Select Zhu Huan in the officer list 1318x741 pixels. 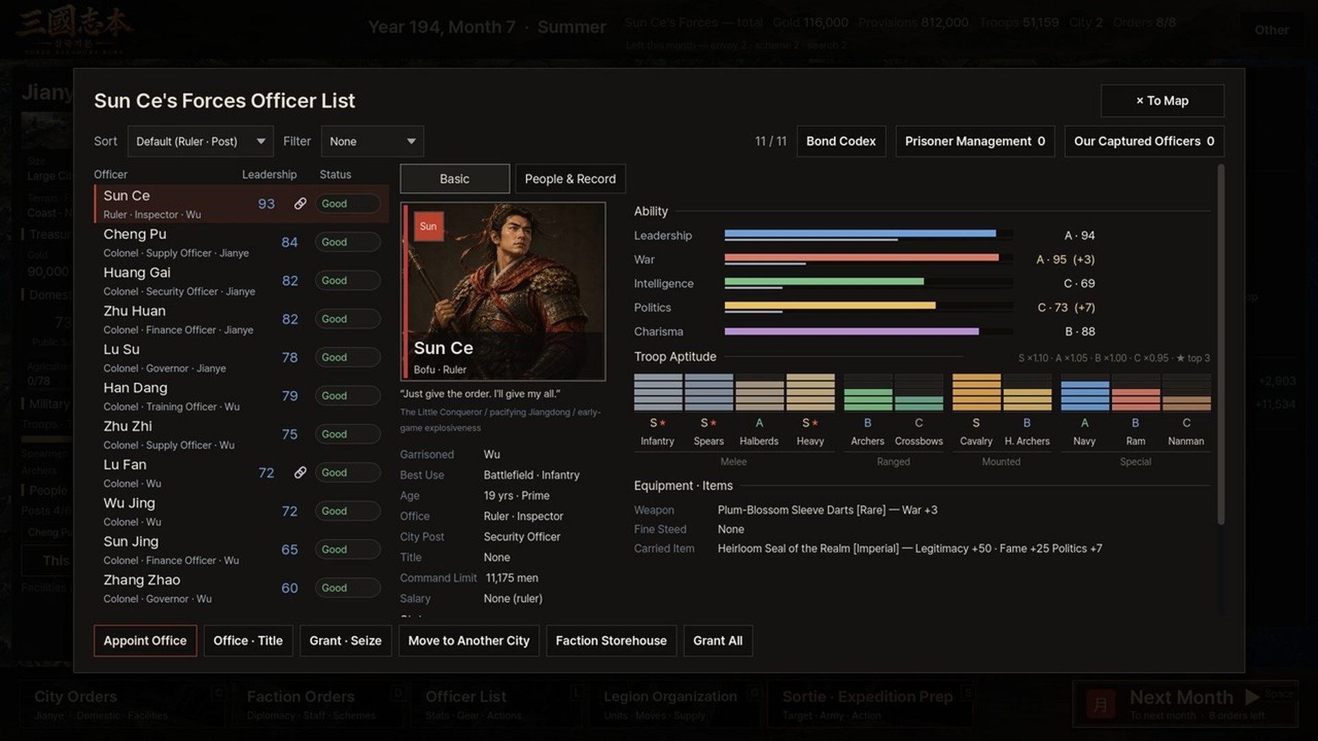(x=242, y=319)
